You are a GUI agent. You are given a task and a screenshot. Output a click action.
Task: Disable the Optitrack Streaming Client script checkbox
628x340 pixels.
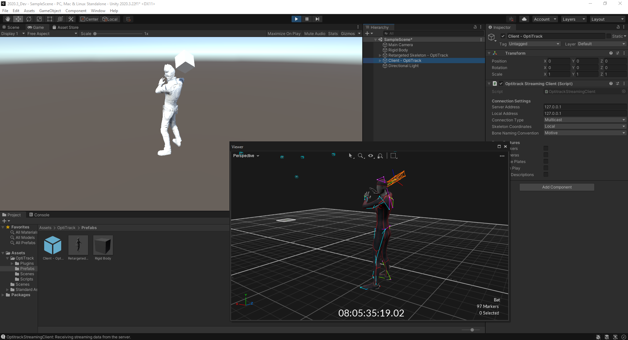501,84
